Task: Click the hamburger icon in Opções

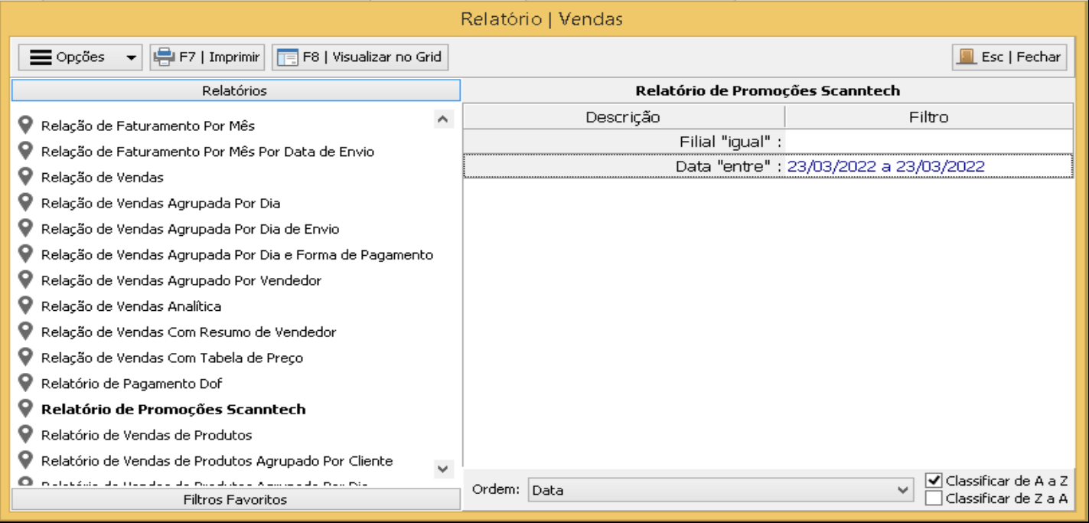Action: point(41,57)
